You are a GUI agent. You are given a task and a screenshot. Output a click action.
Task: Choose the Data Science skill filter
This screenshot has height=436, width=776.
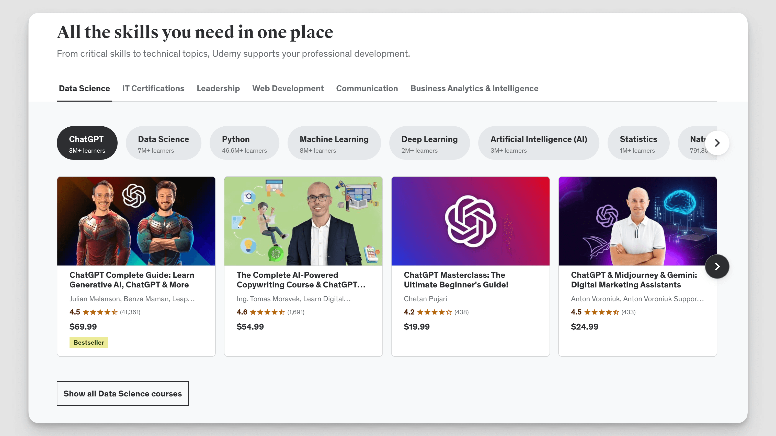pos(163,143)
